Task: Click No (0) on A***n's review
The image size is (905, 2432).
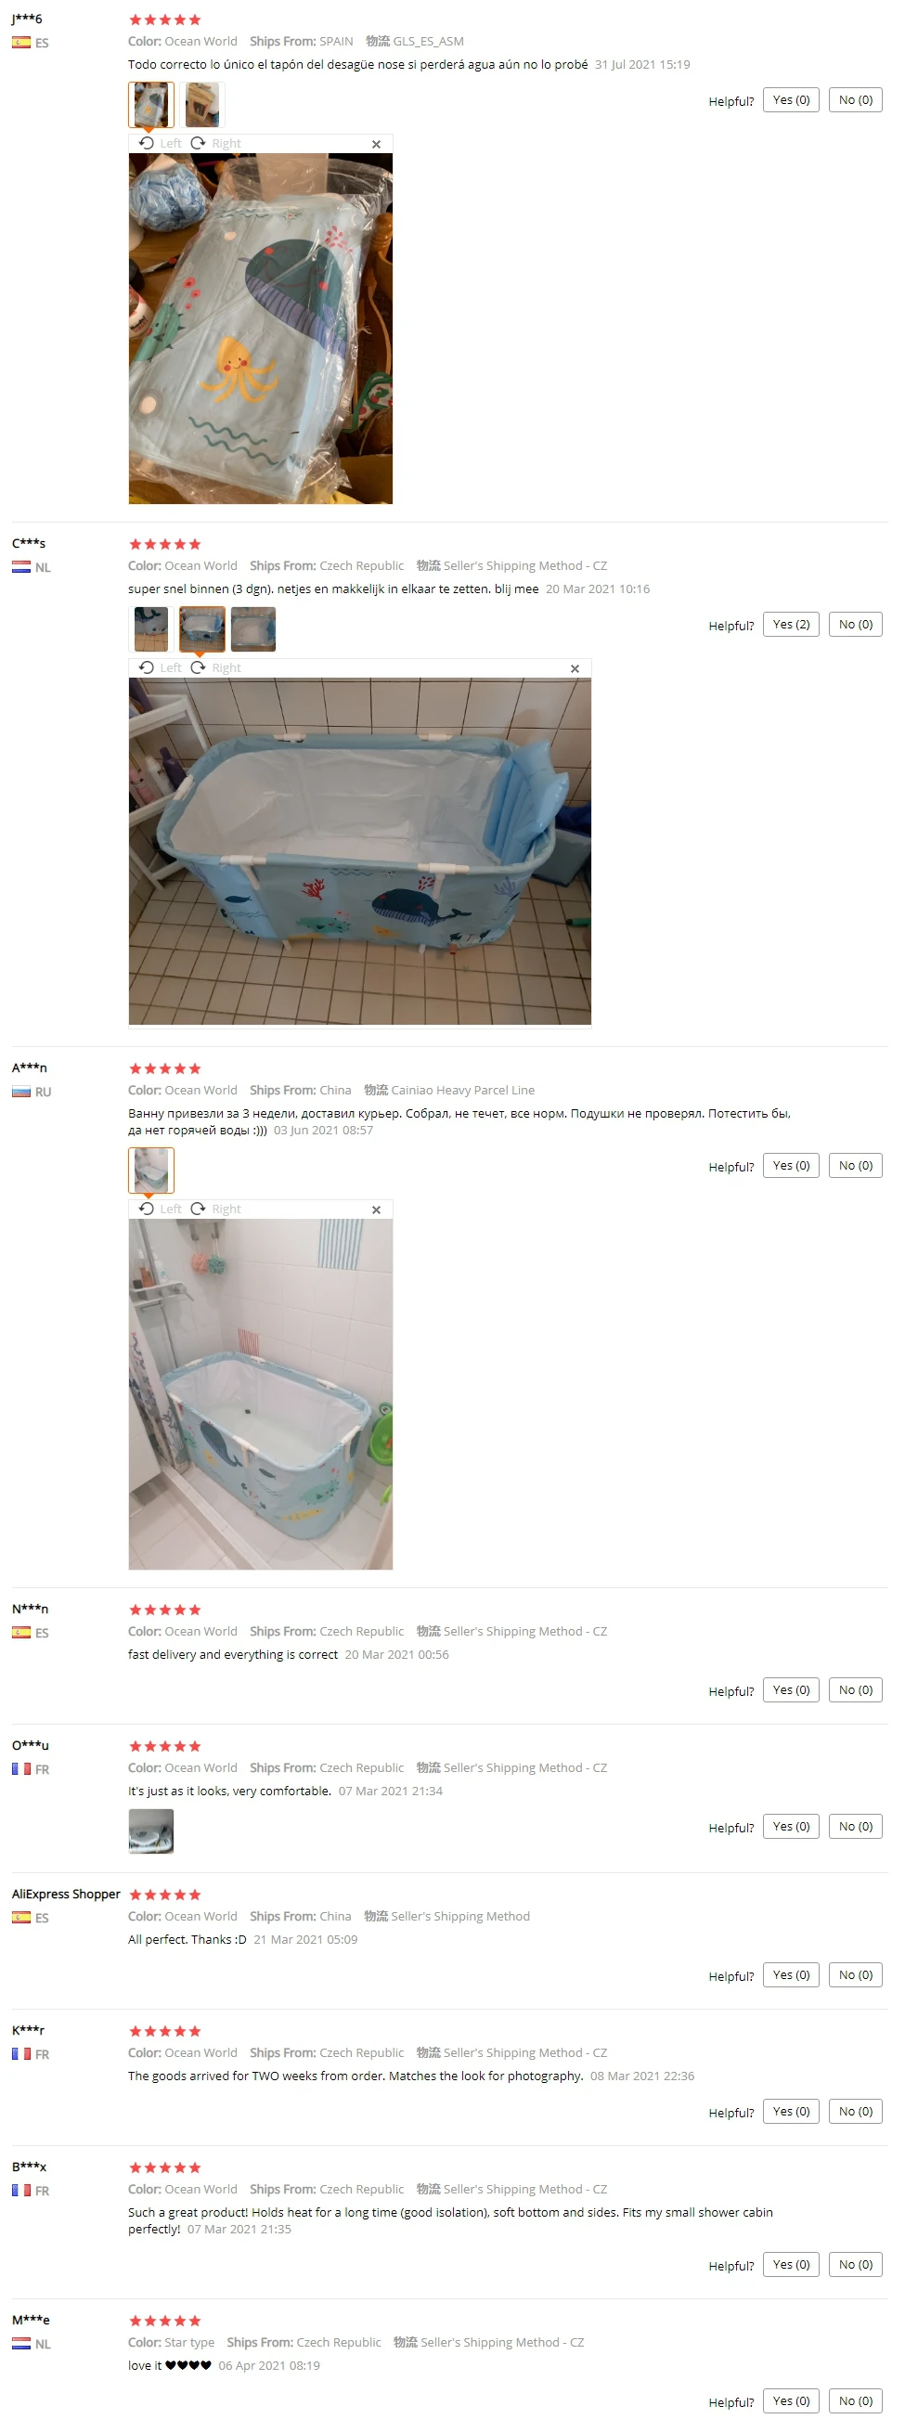Action: click(x=855, y=1166)
